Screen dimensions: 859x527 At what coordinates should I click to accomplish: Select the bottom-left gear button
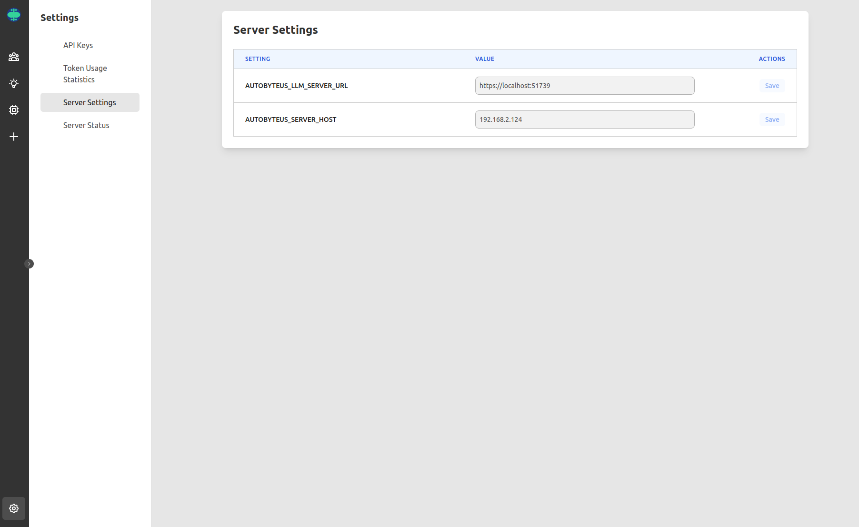[13, 508]
